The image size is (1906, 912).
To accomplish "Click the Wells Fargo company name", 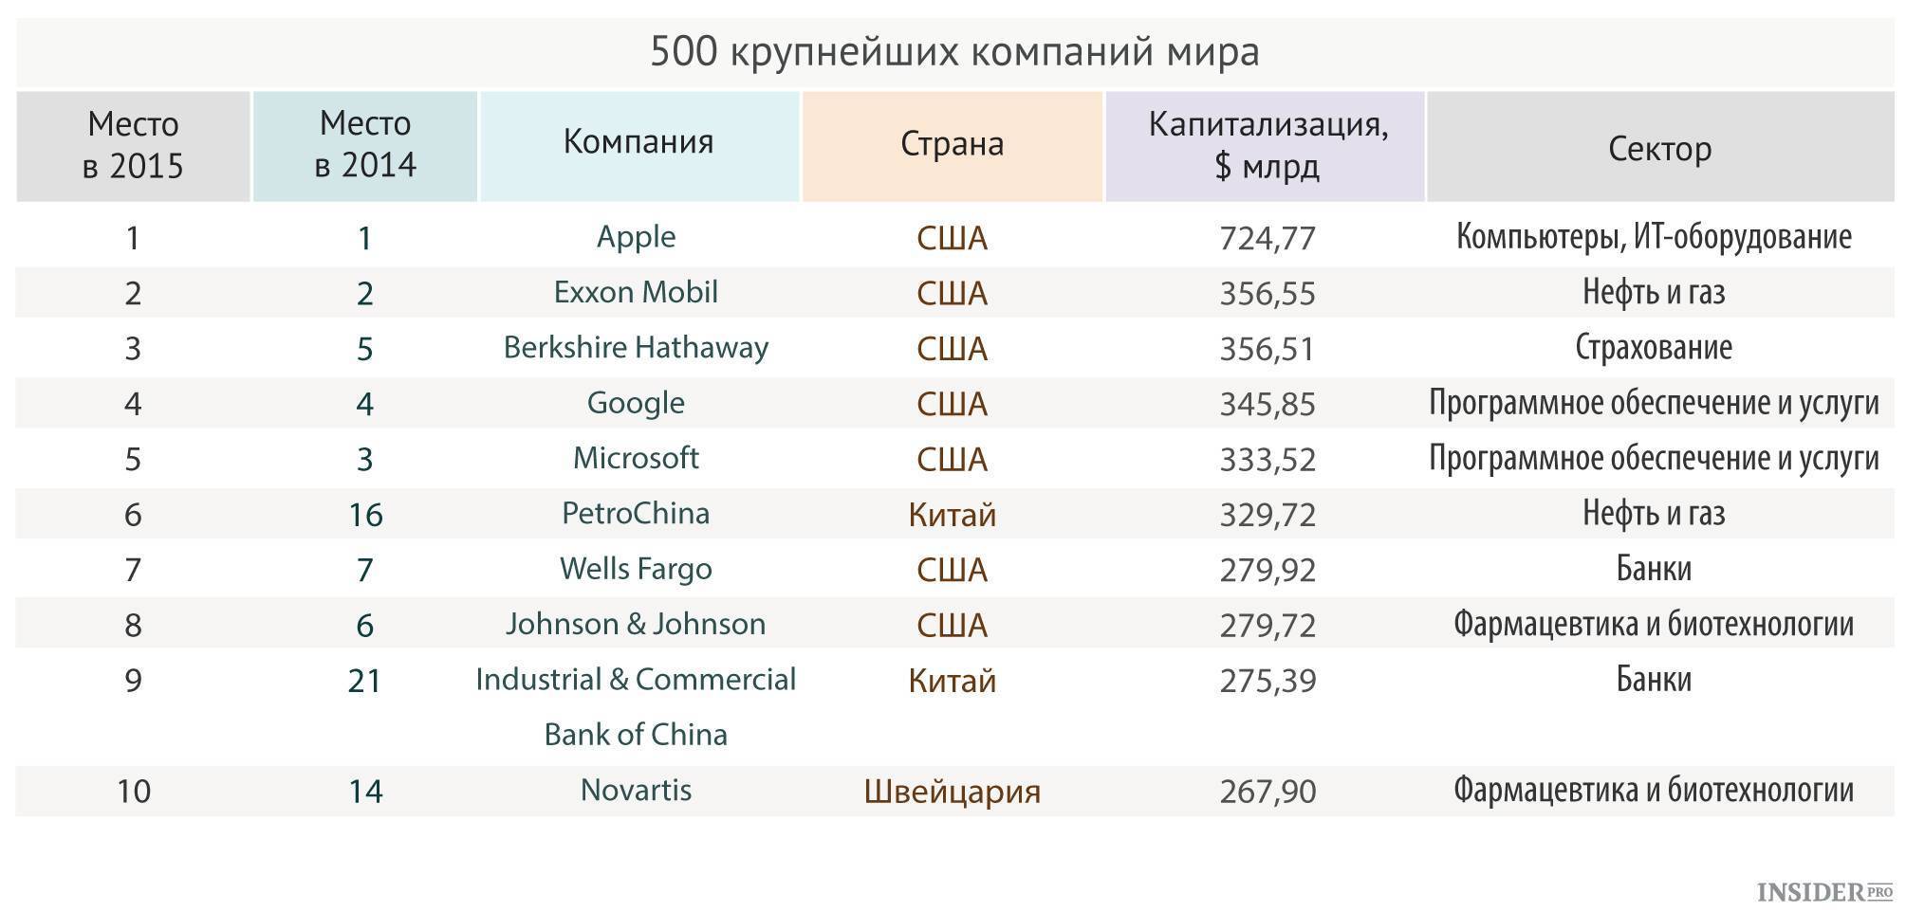I will pyautogui.click(x=636, y=569).
